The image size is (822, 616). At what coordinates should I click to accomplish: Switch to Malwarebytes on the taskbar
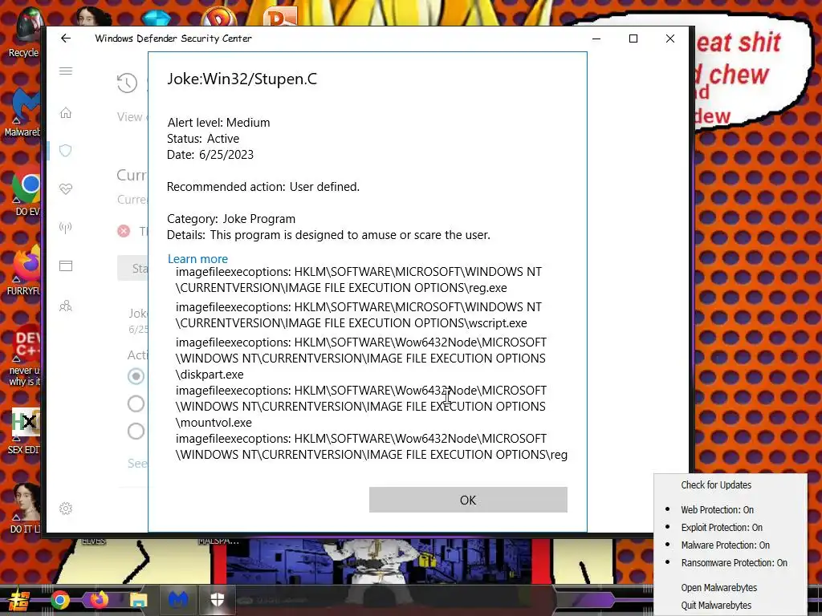[x=177, y=600]
